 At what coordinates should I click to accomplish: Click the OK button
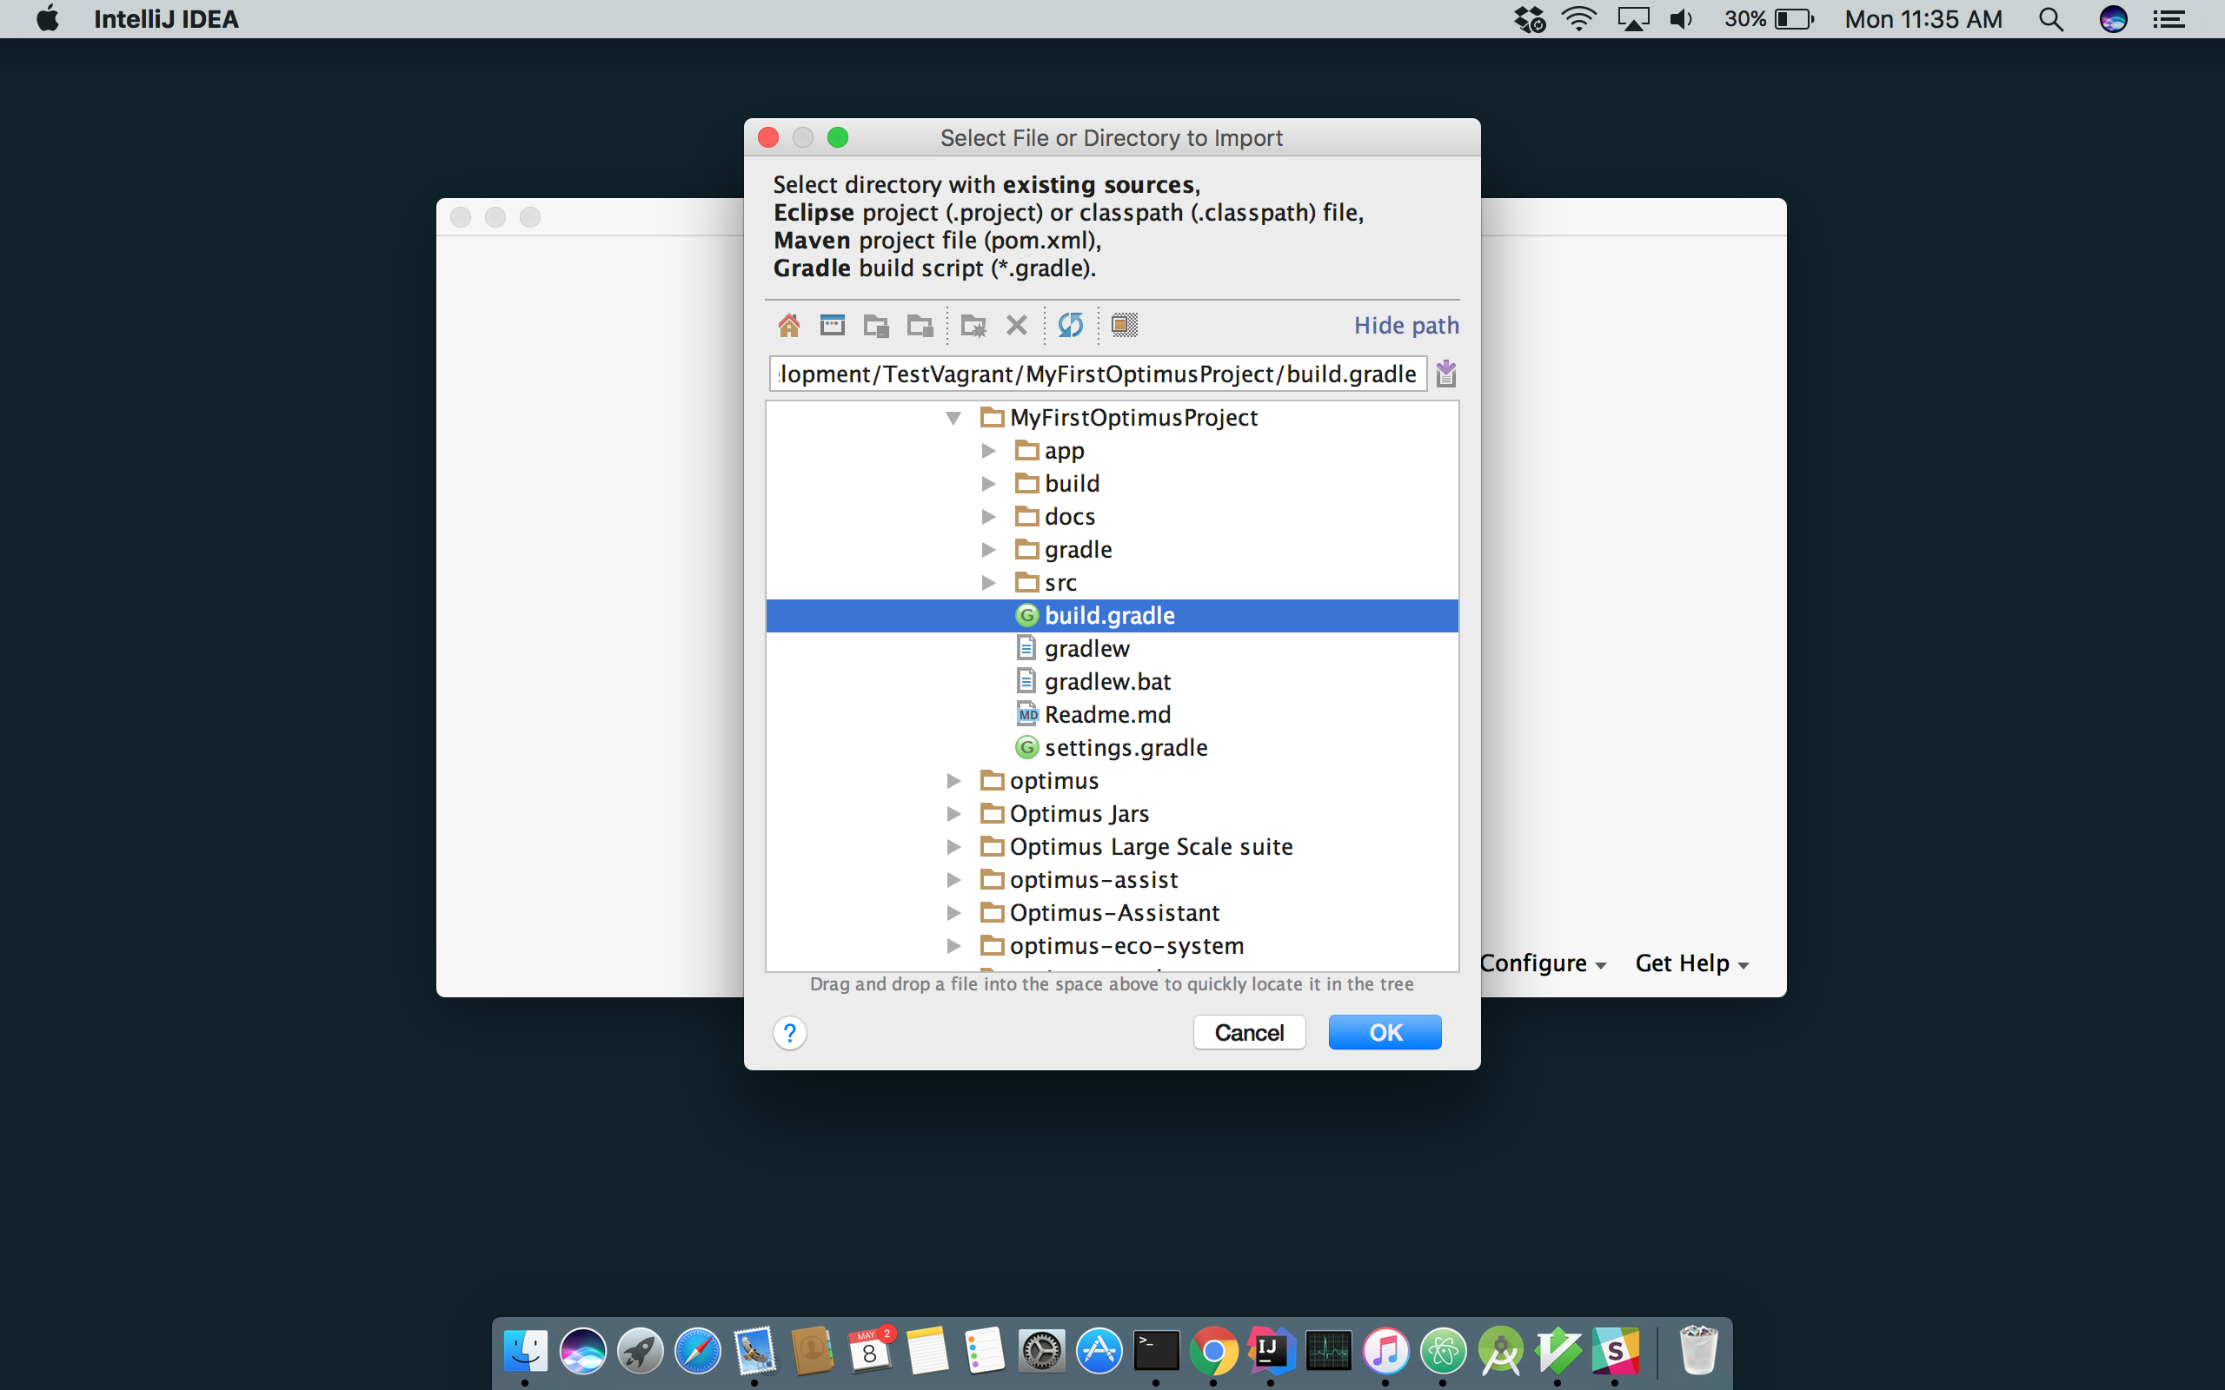1385,1032
